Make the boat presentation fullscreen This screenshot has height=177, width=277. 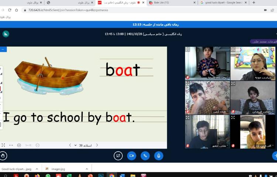(x=3, y=145)
